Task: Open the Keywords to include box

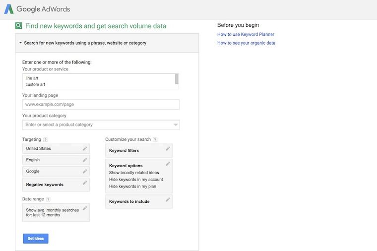Action: click(x=139, y=201)
